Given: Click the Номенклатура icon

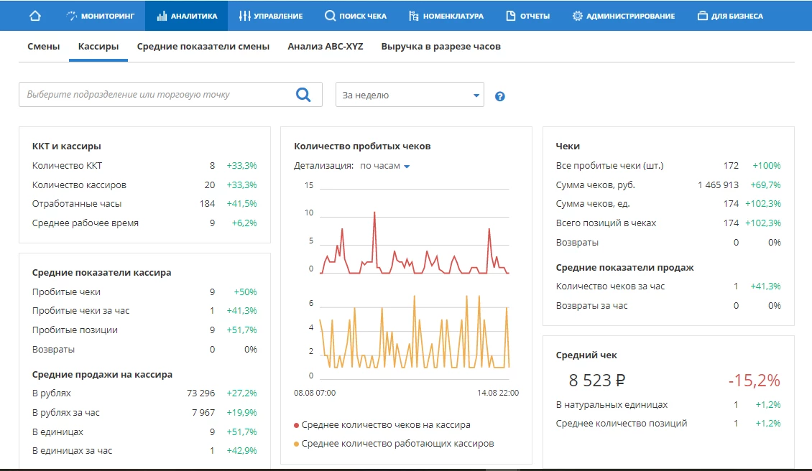Looking at the screenshot, I should pyautogui.click(x=413, y=16).
